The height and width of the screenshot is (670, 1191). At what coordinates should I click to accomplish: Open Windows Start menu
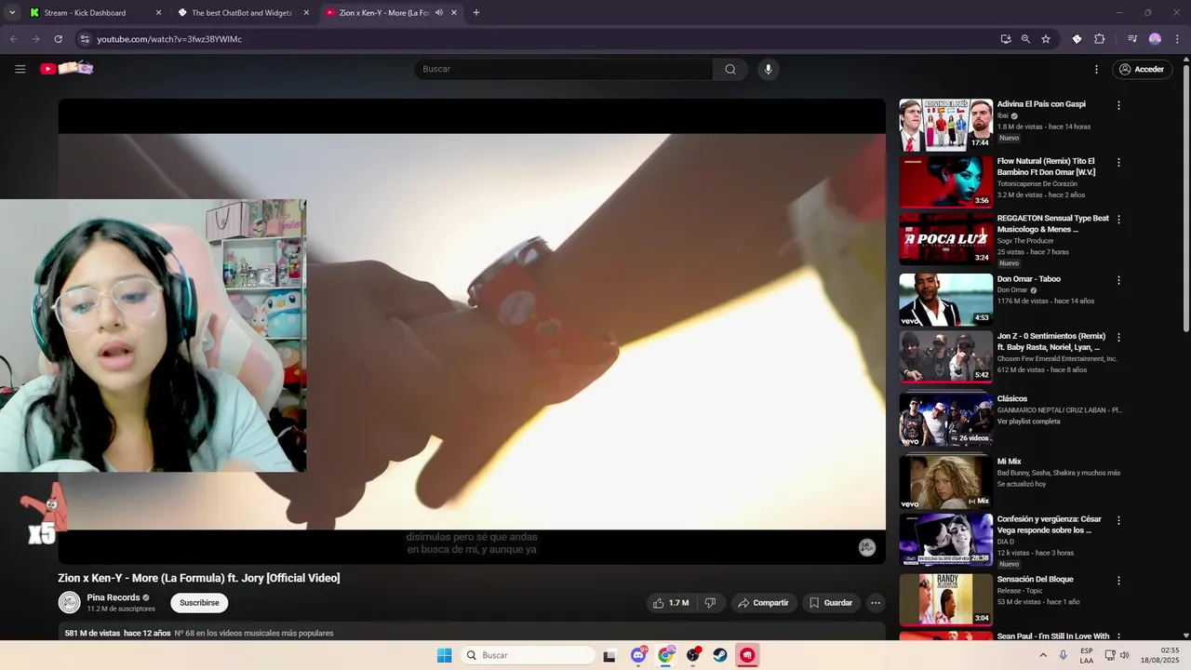(445, 655)
